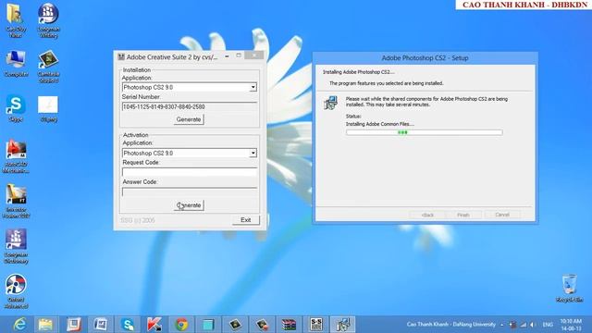Image resolution: width=592 pixels, height=333 pixels.
Task: Click the Exit button in keygen
Action: click(x=245, y=220)
